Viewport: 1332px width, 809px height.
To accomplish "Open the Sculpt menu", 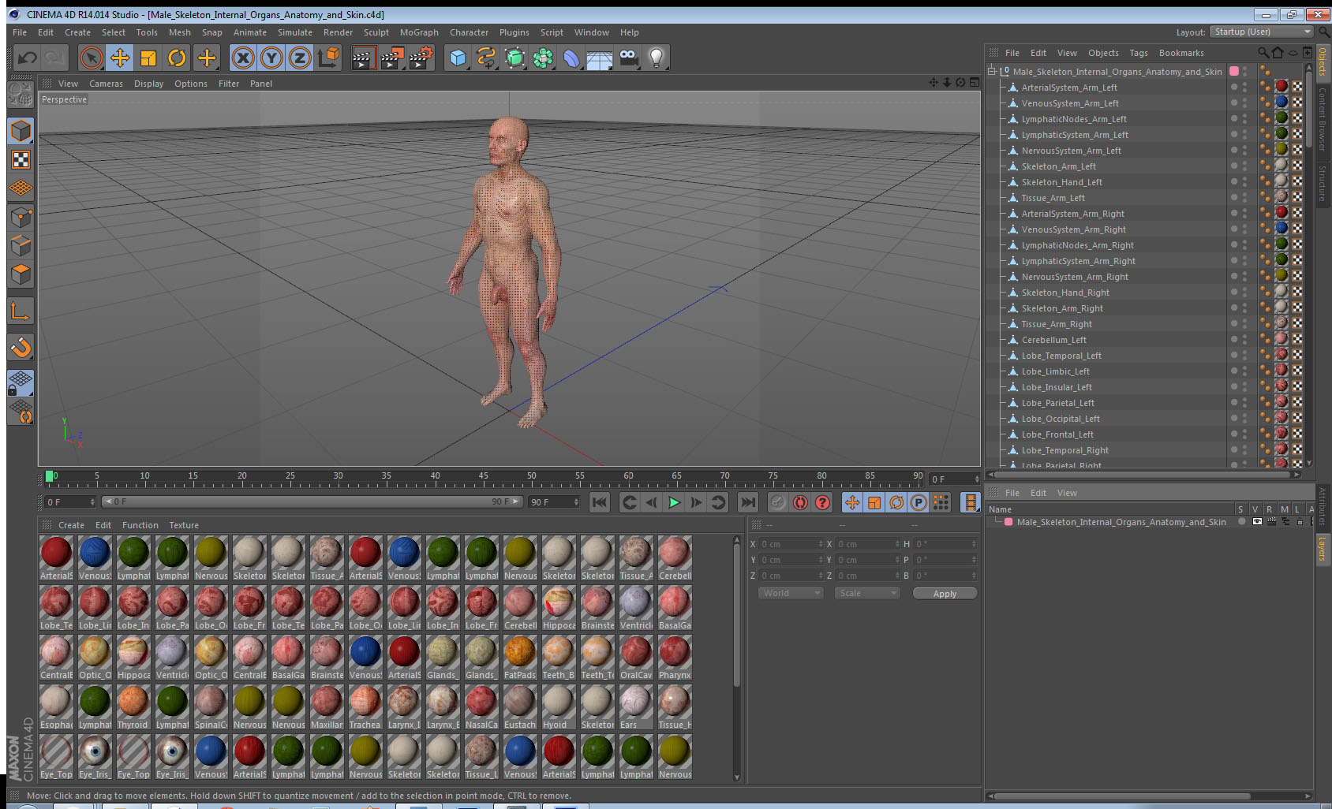I will [376, 32].
